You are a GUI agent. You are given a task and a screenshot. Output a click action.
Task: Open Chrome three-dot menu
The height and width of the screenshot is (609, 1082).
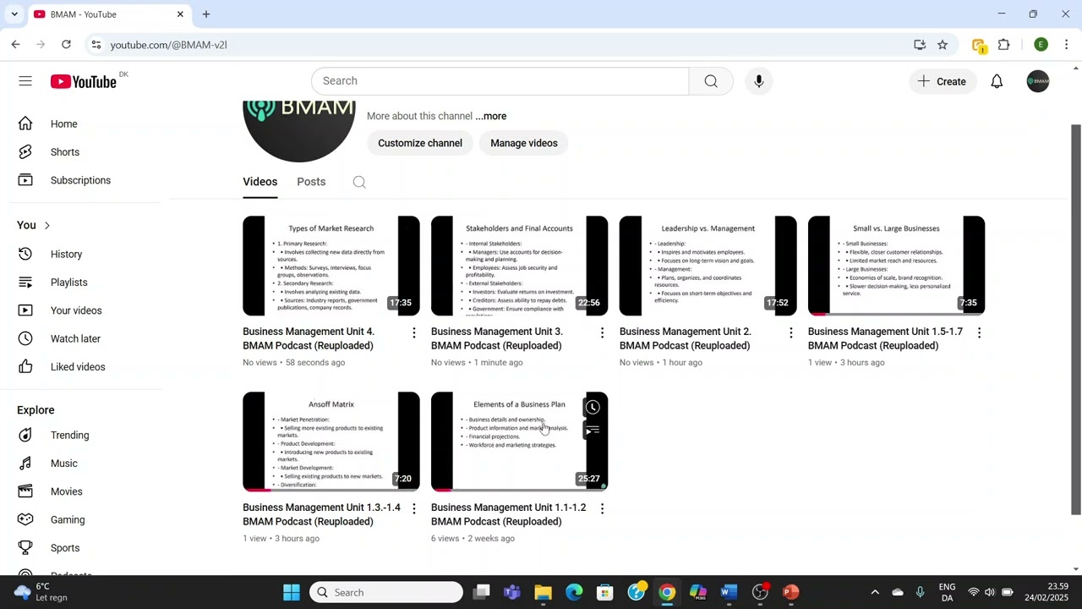point(1067,45)
